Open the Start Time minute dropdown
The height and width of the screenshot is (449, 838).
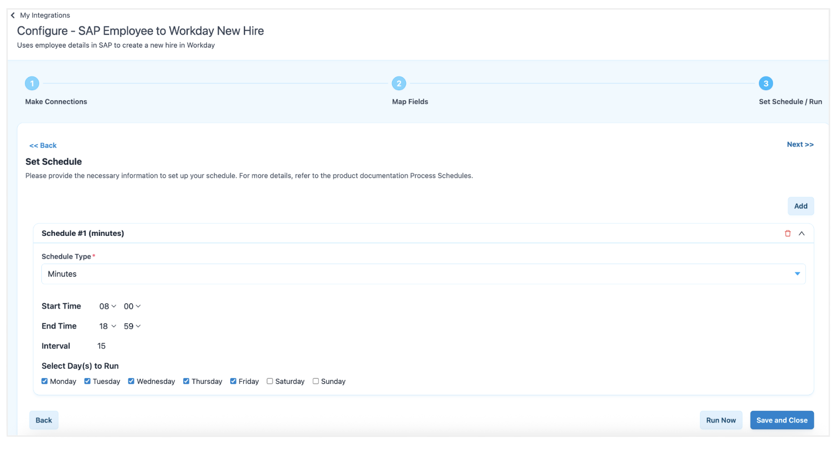(132, 306)
